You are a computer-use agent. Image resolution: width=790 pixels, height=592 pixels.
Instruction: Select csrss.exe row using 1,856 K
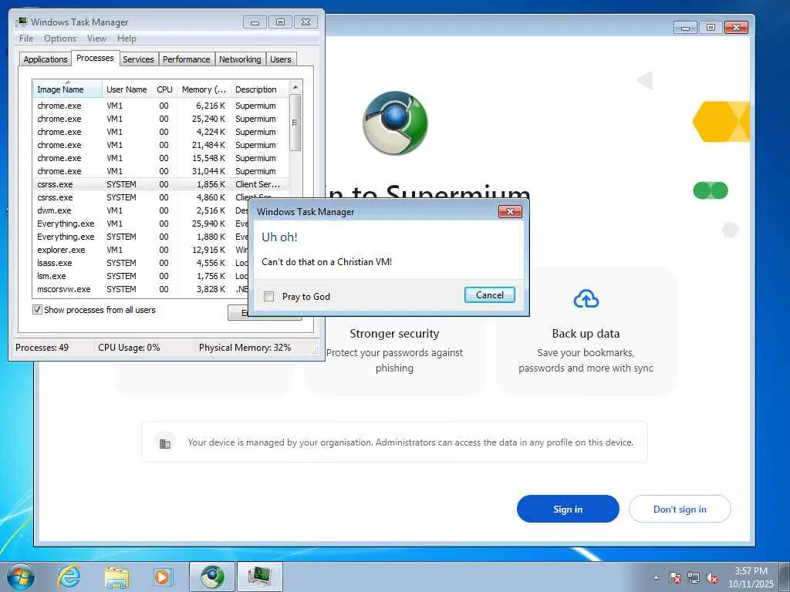pyautogui.click(x=160, y=184)
